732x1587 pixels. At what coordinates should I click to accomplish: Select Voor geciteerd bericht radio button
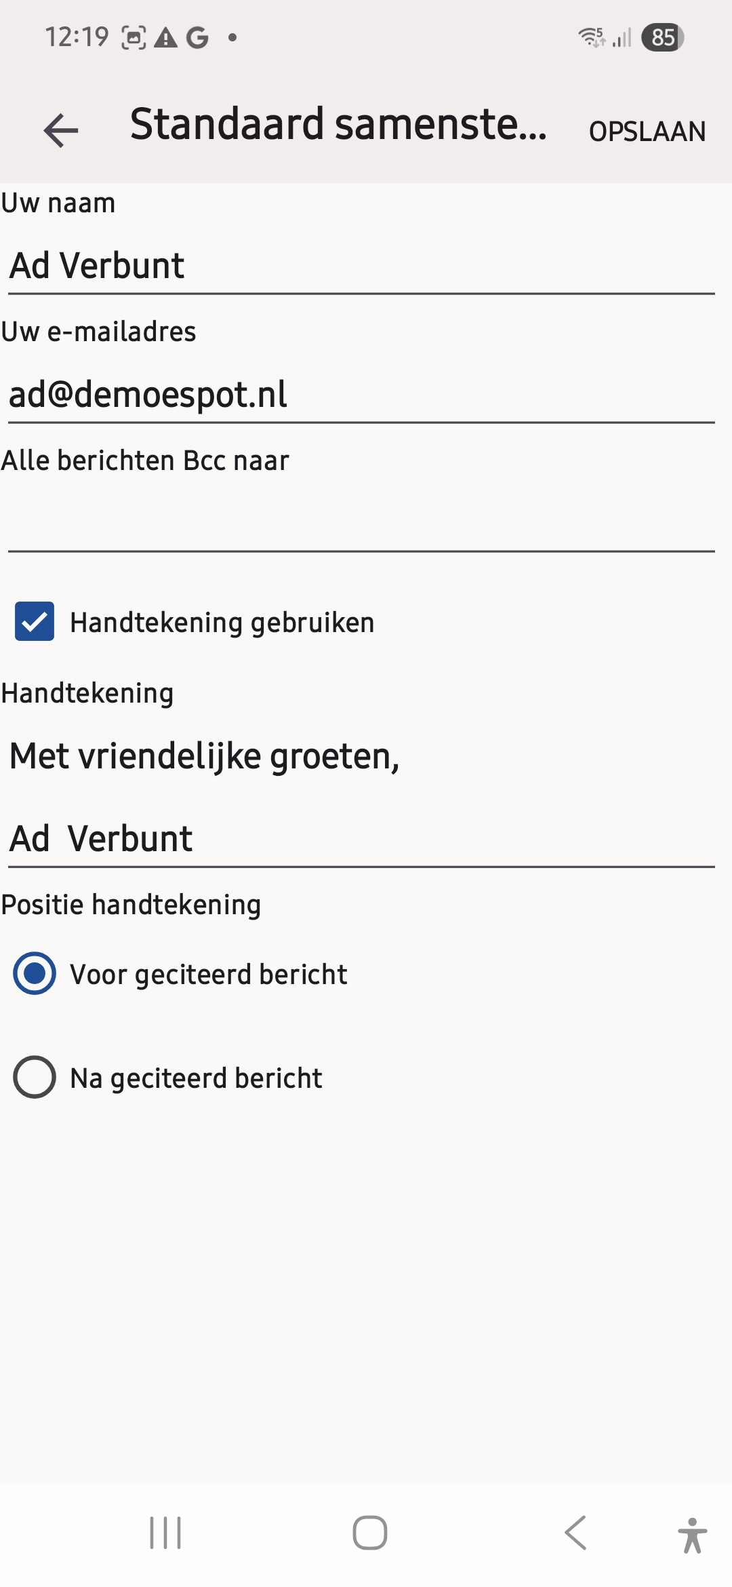pyautogui.click(x=35, y=973)
